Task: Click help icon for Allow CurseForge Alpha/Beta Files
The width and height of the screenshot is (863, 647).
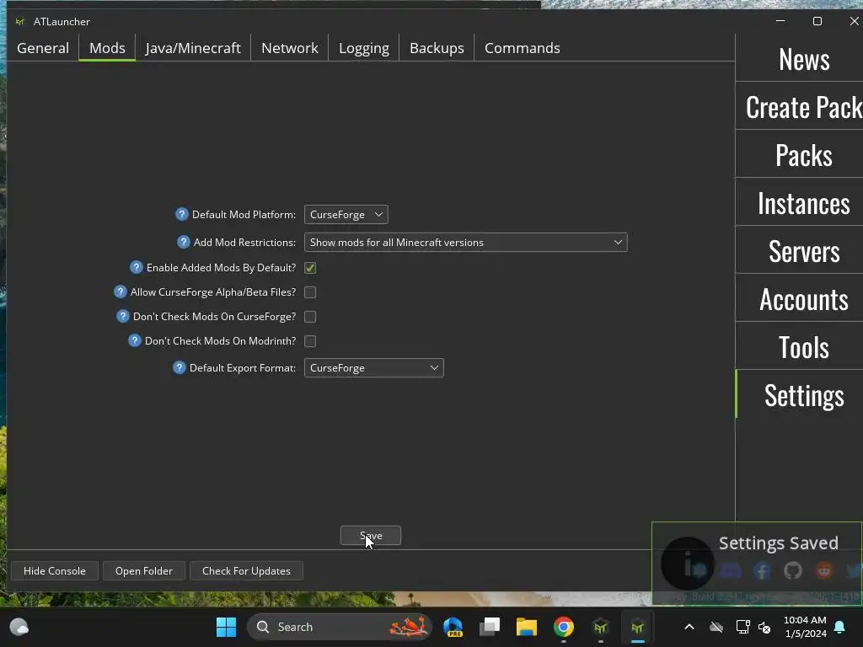Action: click(120, 291)
